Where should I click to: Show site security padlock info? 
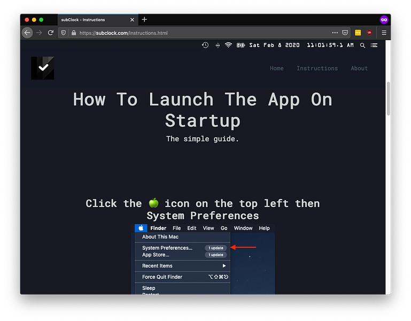(x=74, y=33)
